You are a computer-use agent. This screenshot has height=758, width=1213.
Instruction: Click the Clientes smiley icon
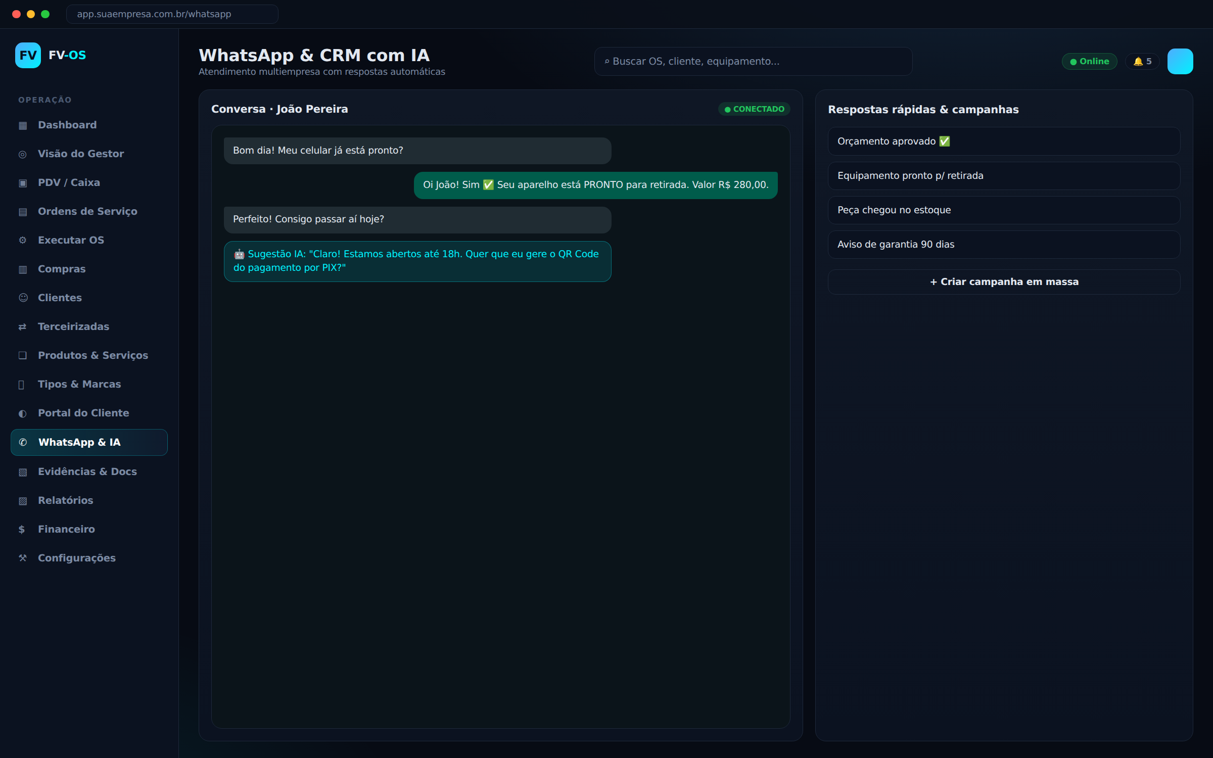(x=23, y=298)
